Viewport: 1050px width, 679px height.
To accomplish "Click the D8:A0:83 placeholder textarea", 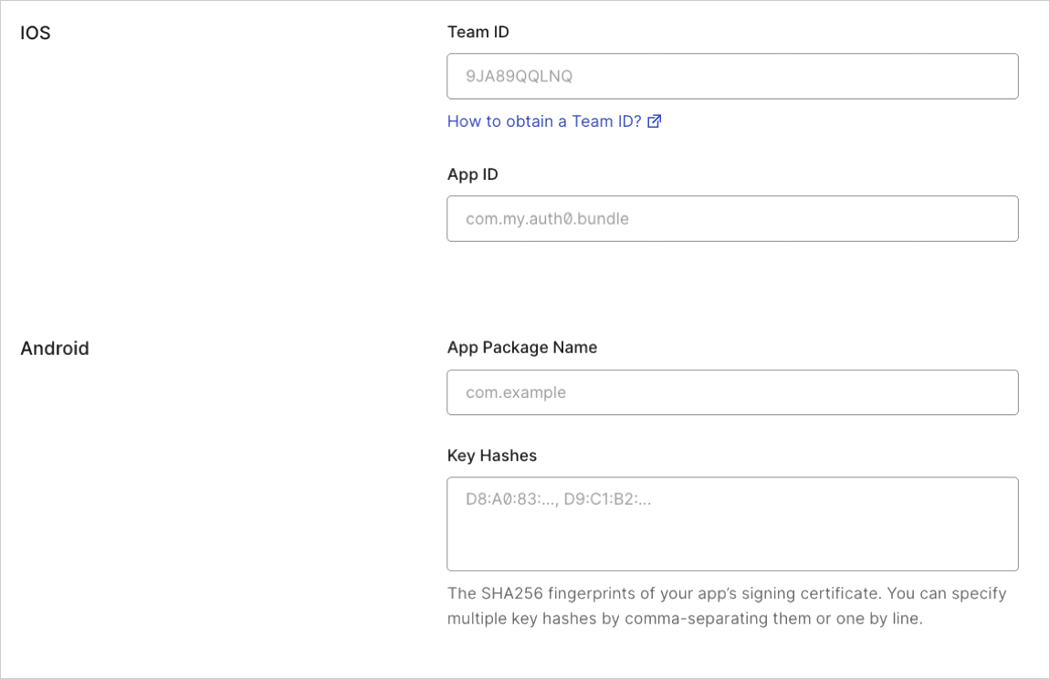I will [732, 523].
